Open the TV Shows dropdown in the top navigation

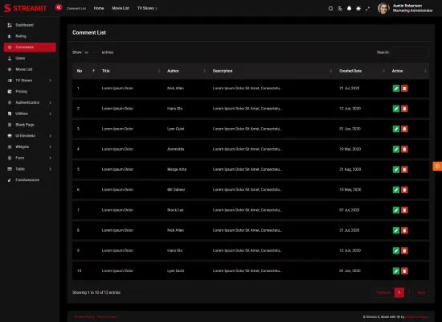pyautogui.click(x=147, y=8)
